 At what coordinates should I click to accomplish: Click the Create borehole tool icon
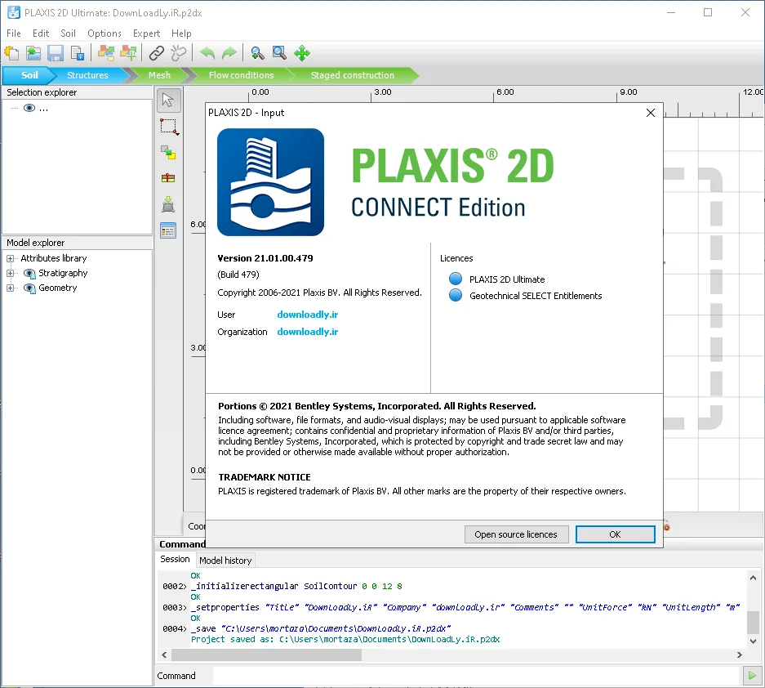[x=168, y=178]
